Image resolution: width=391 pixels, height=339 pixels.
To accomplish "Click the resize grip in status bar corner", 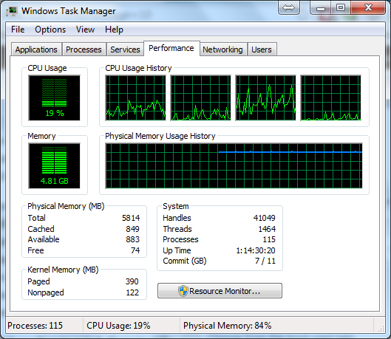I will pyautogui.click(x=381, y=329).
